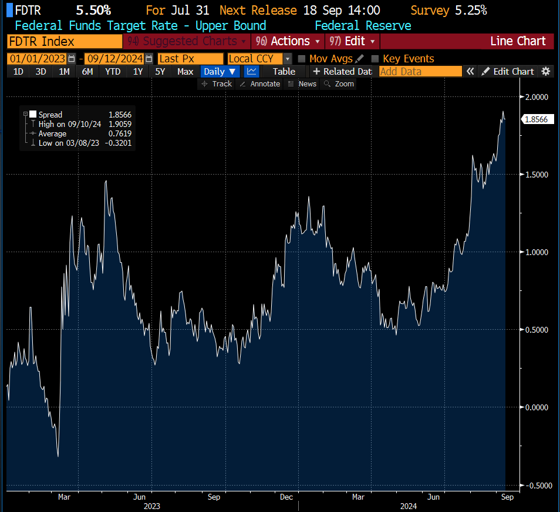Click the Last Px field
The height and width of the screenshot is (512, 560).
tap(191, 59)
